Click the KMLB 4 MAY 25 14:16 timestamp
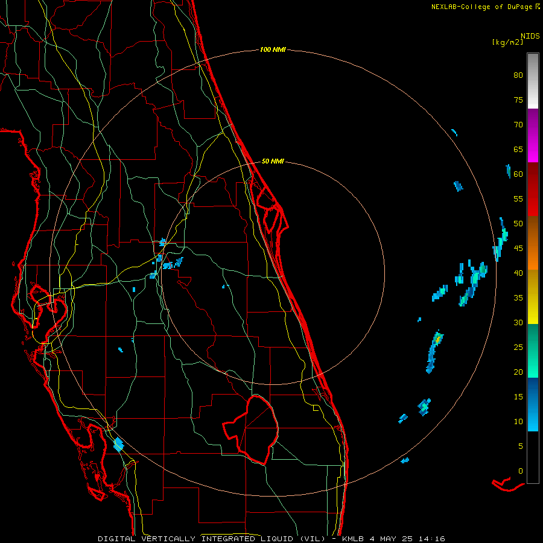The width and height of the screenshot is (543, 543). coord(393,539)
